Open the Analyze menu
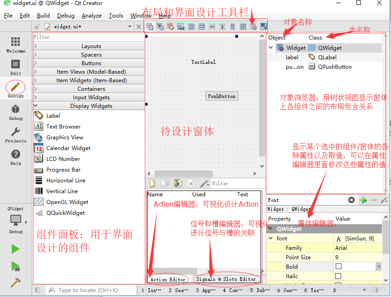 pyautogui.click(x=91, y=15)
